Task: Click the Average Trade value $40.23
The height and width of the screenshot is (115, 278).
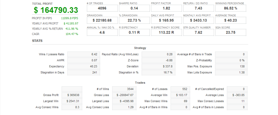Action: pyautogui.click(x=230, y=20)
